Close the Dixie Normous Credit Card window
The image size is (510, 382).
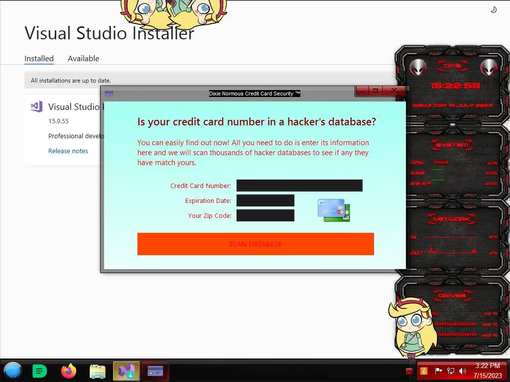[x=394, y=91]
